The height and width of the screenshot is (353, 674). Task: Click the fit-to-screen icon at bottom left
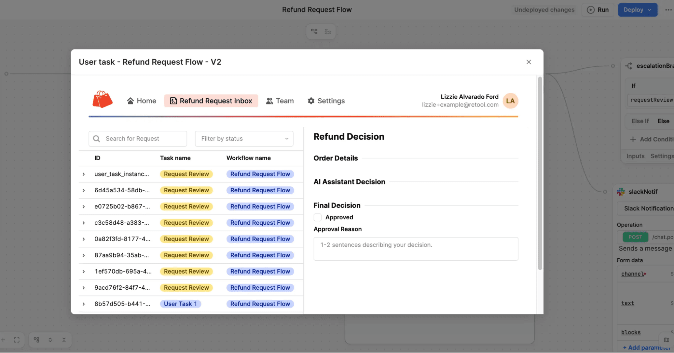click(17, 340)
